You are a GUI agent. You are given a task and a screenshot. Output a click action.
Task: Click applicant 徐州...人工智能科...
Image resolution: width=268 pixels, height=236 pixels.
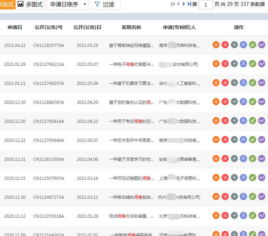coord(179,83)
